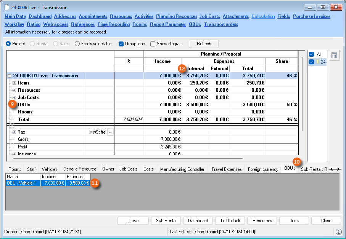
Task: Enable the Show diagram checkbox
Action: tap(153, 44)
